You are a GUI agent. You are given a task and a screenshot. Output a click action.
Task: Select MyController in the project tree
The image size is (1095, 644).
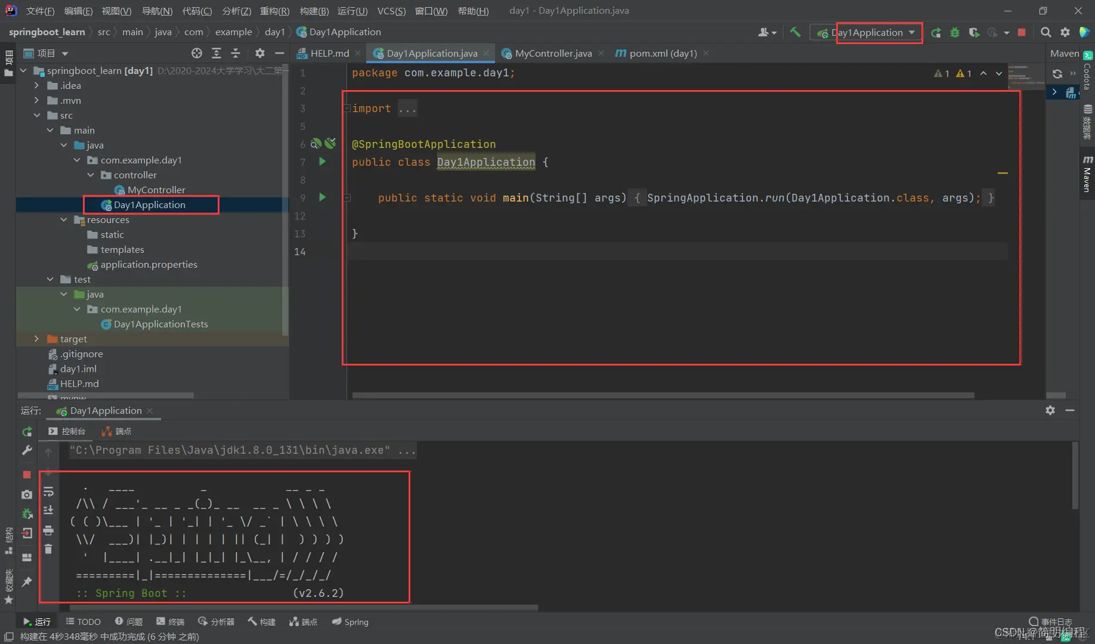(x=156, y=190)
